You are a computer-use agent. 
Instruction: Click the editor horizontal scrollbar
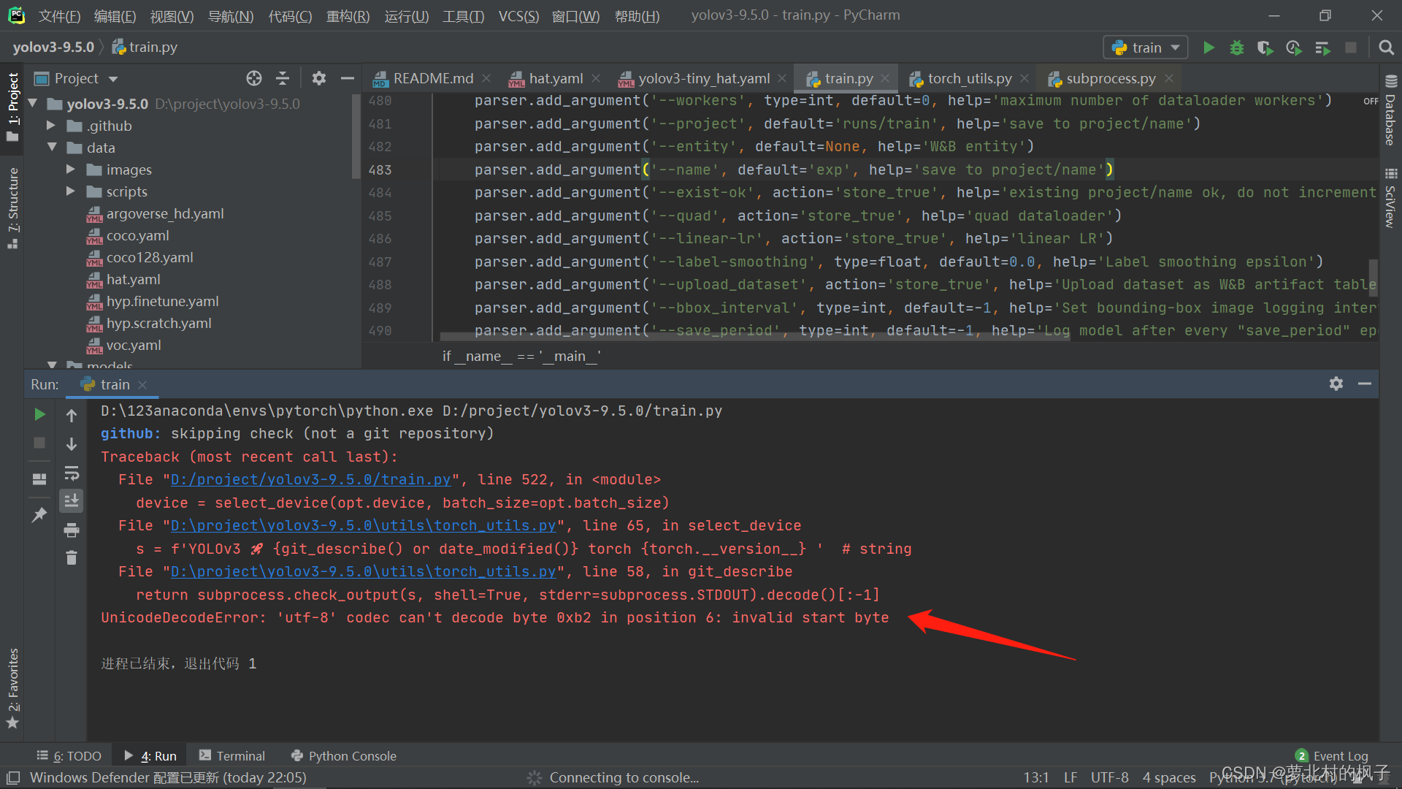755,337
